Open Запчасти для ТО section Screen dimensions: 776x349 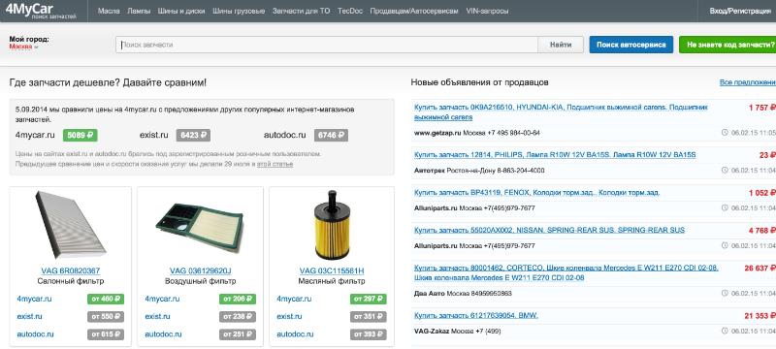pos(301,11)
